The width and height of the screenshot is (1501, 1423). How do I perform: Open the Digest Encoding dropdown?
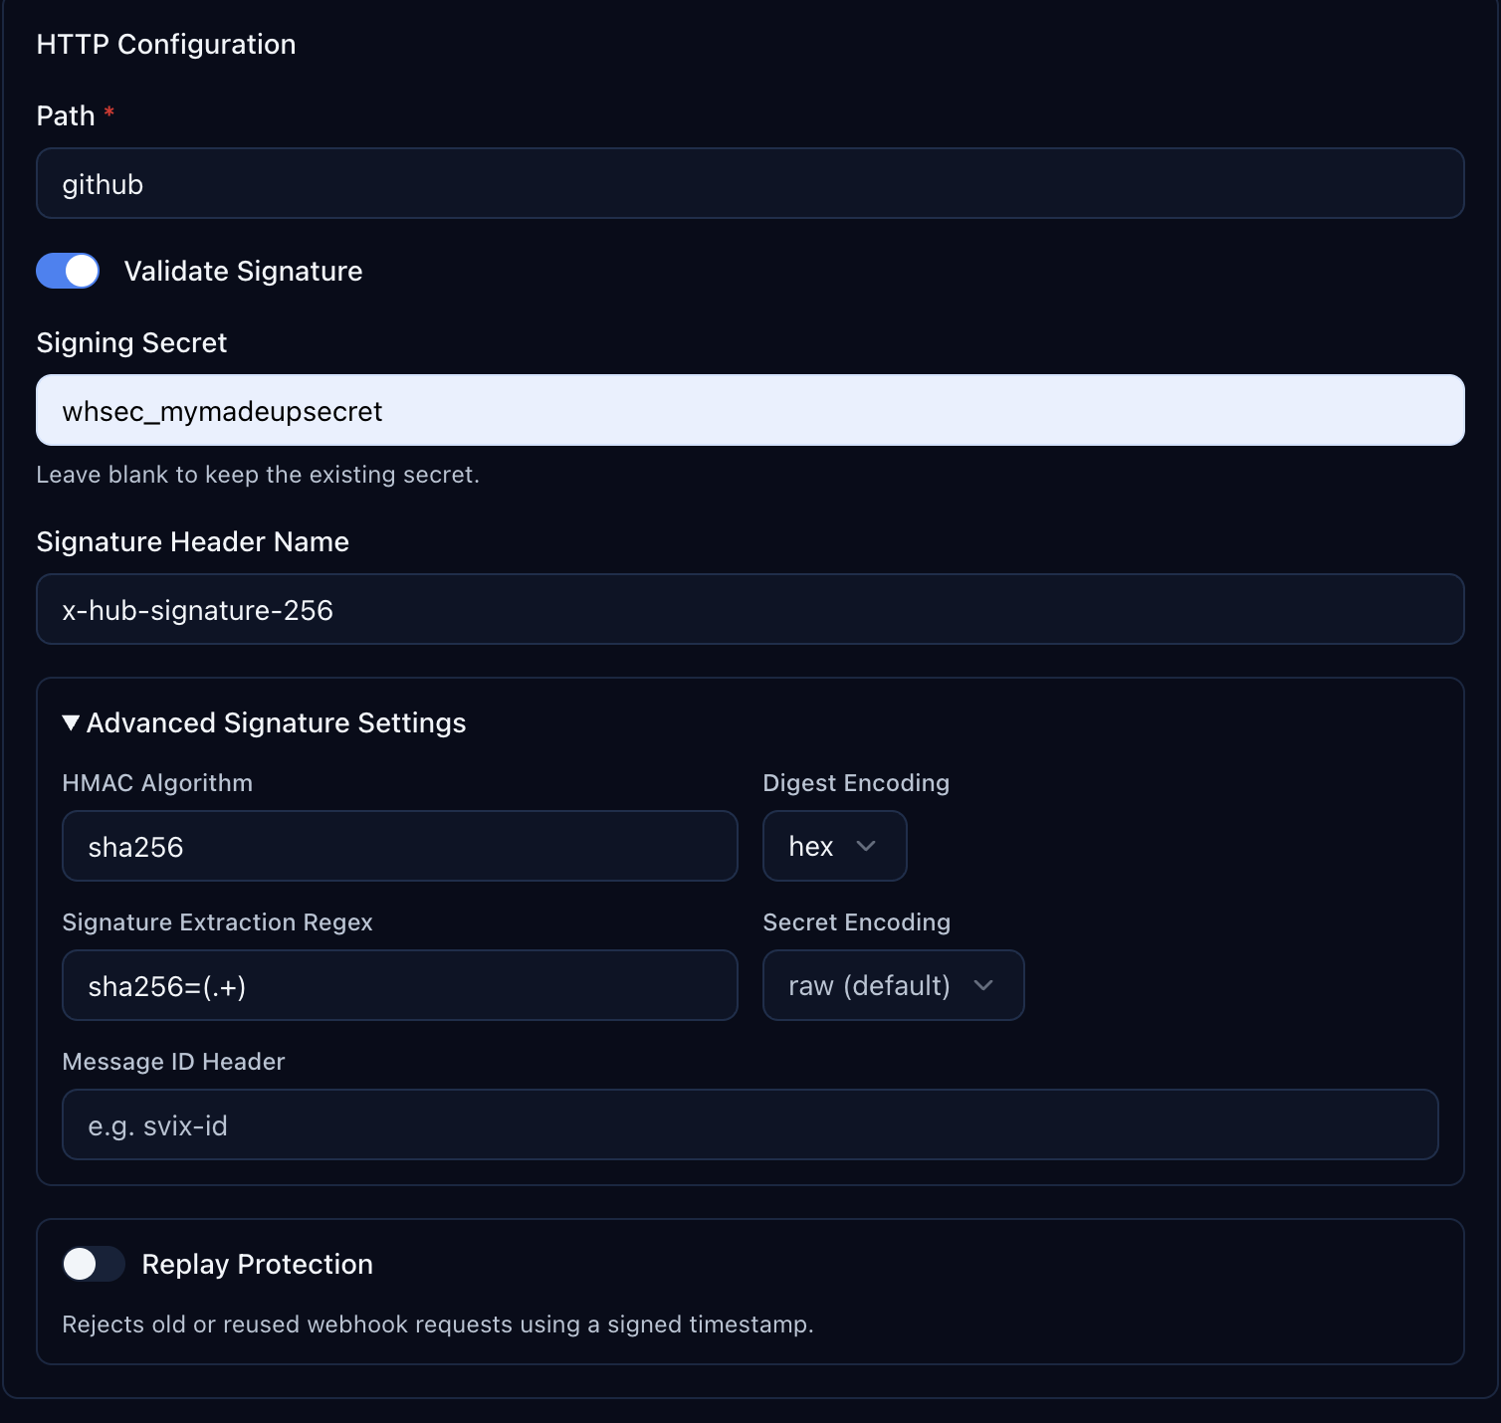coord(834,846)
